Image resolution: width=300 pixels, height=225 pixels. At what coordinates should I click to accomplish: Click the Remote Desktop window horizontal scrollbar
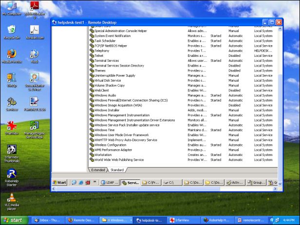pyautogui.click(x=166, y=189)
